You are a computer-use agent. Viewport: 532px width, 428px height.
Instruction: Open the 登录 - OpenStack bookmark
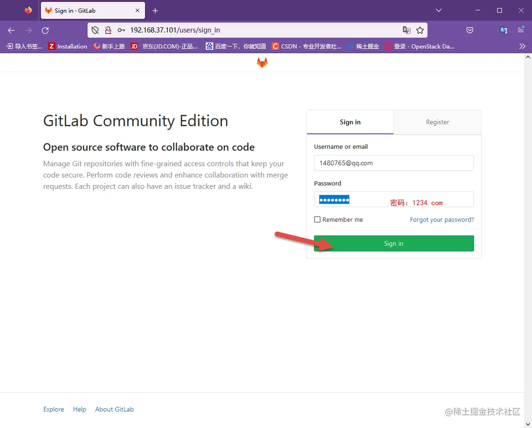(419, 47)
